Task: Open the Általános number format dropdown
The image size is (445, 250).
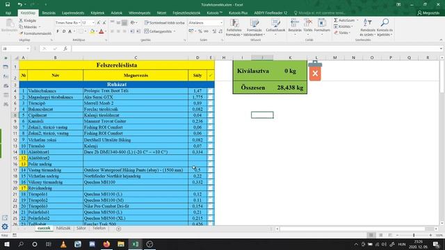Action: tap(221, 23)
